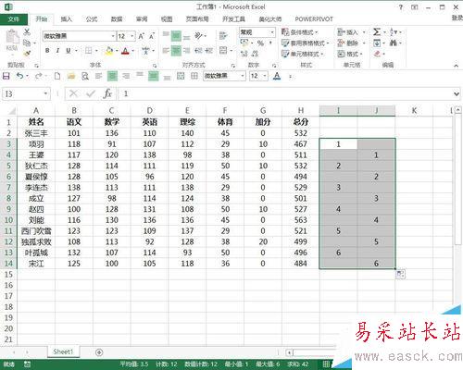
Task: Click the Wrap Text icon in ribbon
Action: 223,36
